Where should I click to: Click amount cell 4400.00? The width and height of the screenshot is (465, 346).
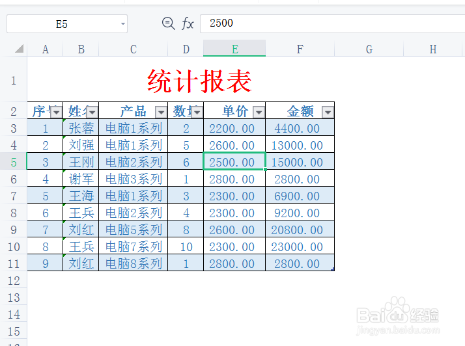pos(300,128)
